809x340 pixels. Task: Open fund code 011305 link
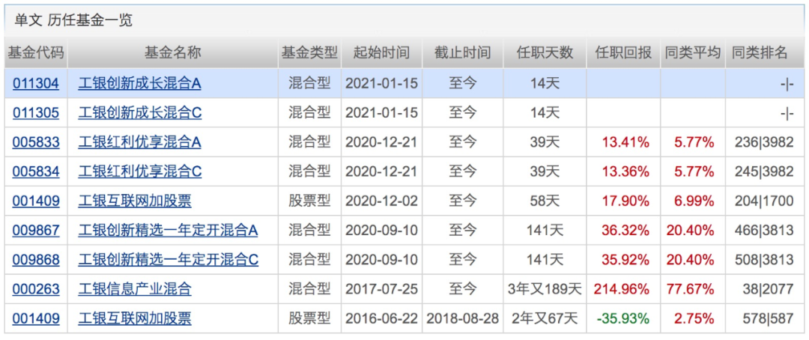click(x=36, y=113)
